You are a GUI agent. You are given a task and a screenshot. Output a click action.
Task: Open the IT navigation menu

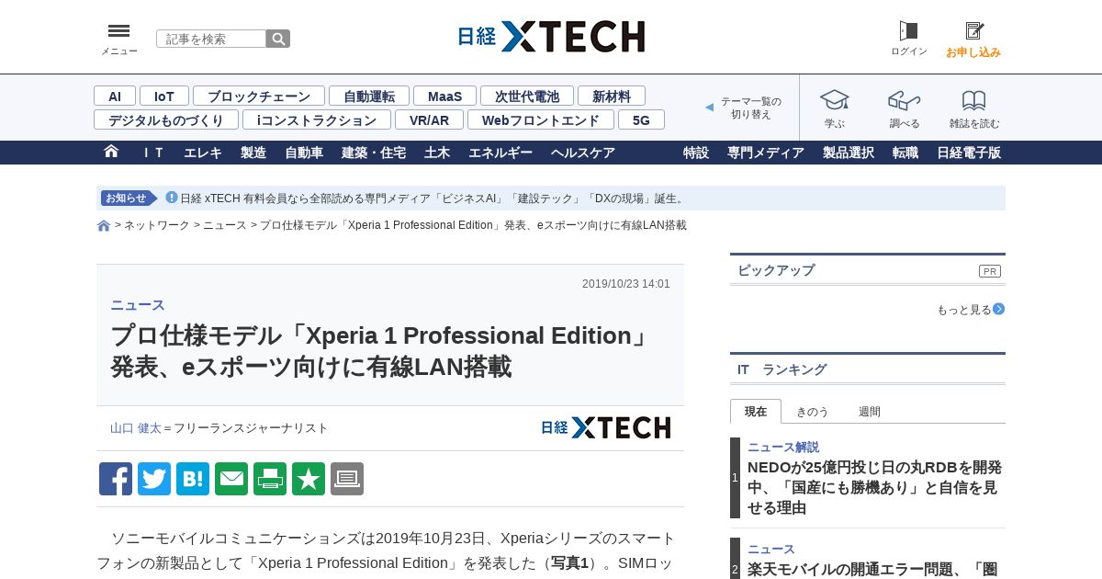tap(153, 153)
